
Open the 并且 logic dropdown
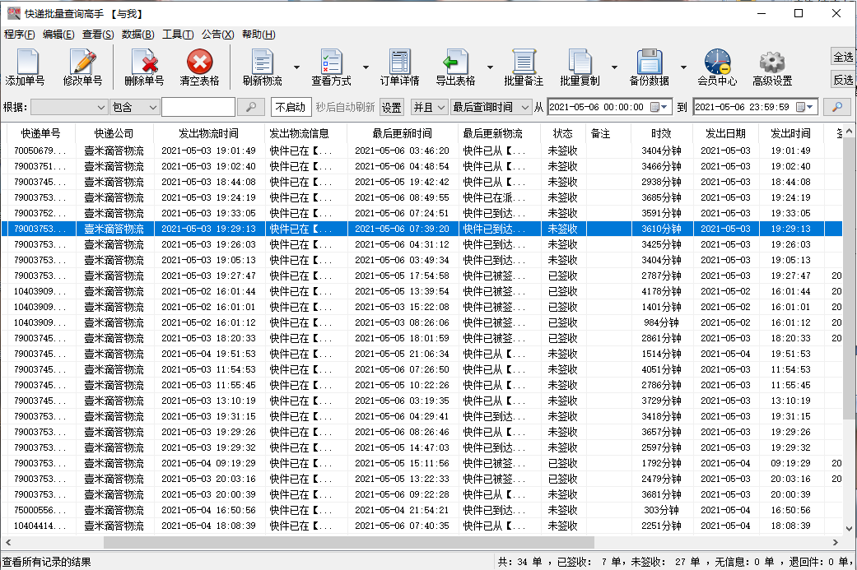429,107
